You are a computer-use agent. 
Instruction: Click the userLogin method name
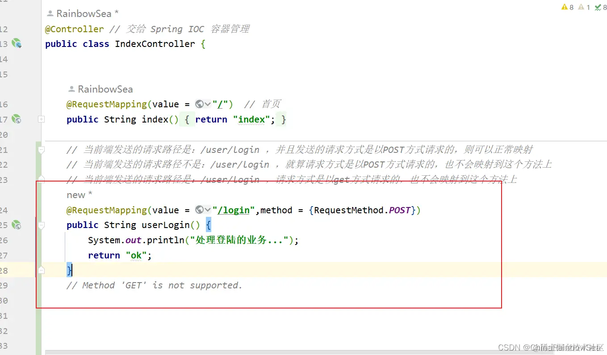tap(166, 225)
